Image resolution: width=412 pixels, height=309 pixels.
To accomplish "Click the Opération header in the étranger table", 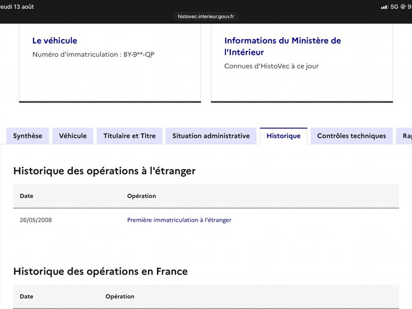I will [x=142, y=196].
